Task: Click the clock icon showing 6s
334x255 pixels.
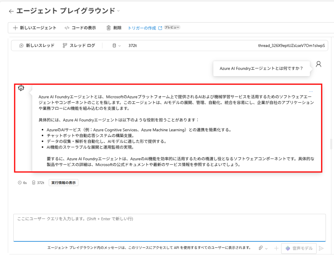Action: click(x=20, y=183)
